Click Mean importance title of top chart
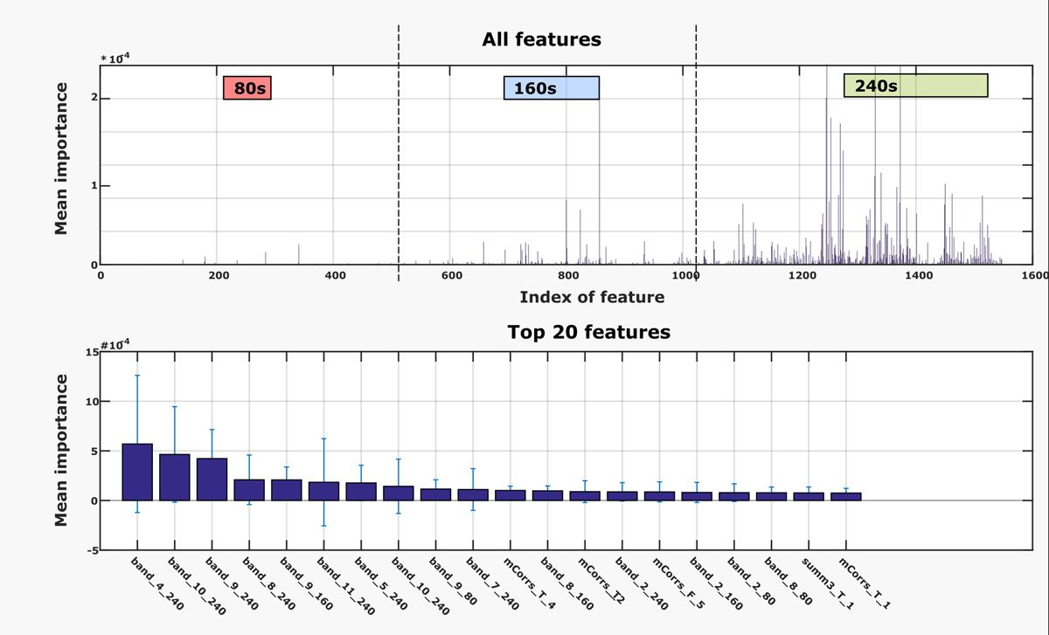Viewport: 1049px width, 635px height. [x=61, y=159]
